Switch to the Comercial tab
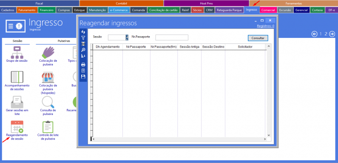Viewport: 338px width, 163px height. (x=268, y=10)
